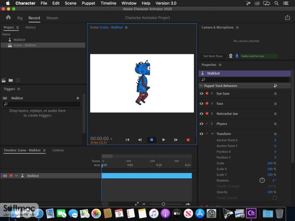Click the Rotation dial control

click(262, 180)
